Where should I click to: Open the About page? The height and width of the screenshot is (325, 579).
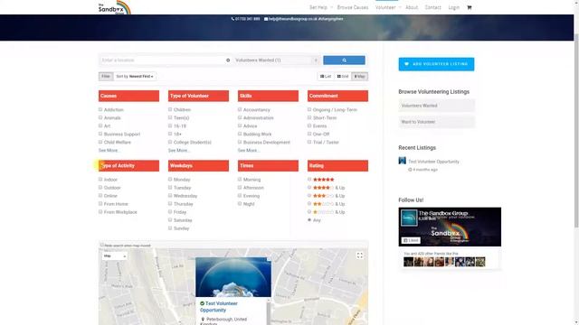[412, 7]
